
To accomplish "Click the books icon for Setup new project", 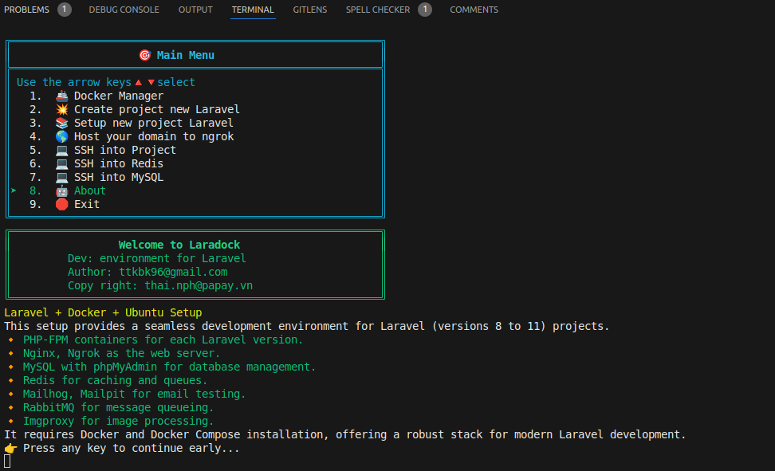I will [x=61, y=123].
